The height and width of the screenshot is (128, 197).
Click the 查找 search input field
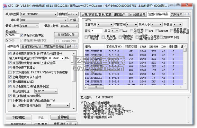(97, 31)
